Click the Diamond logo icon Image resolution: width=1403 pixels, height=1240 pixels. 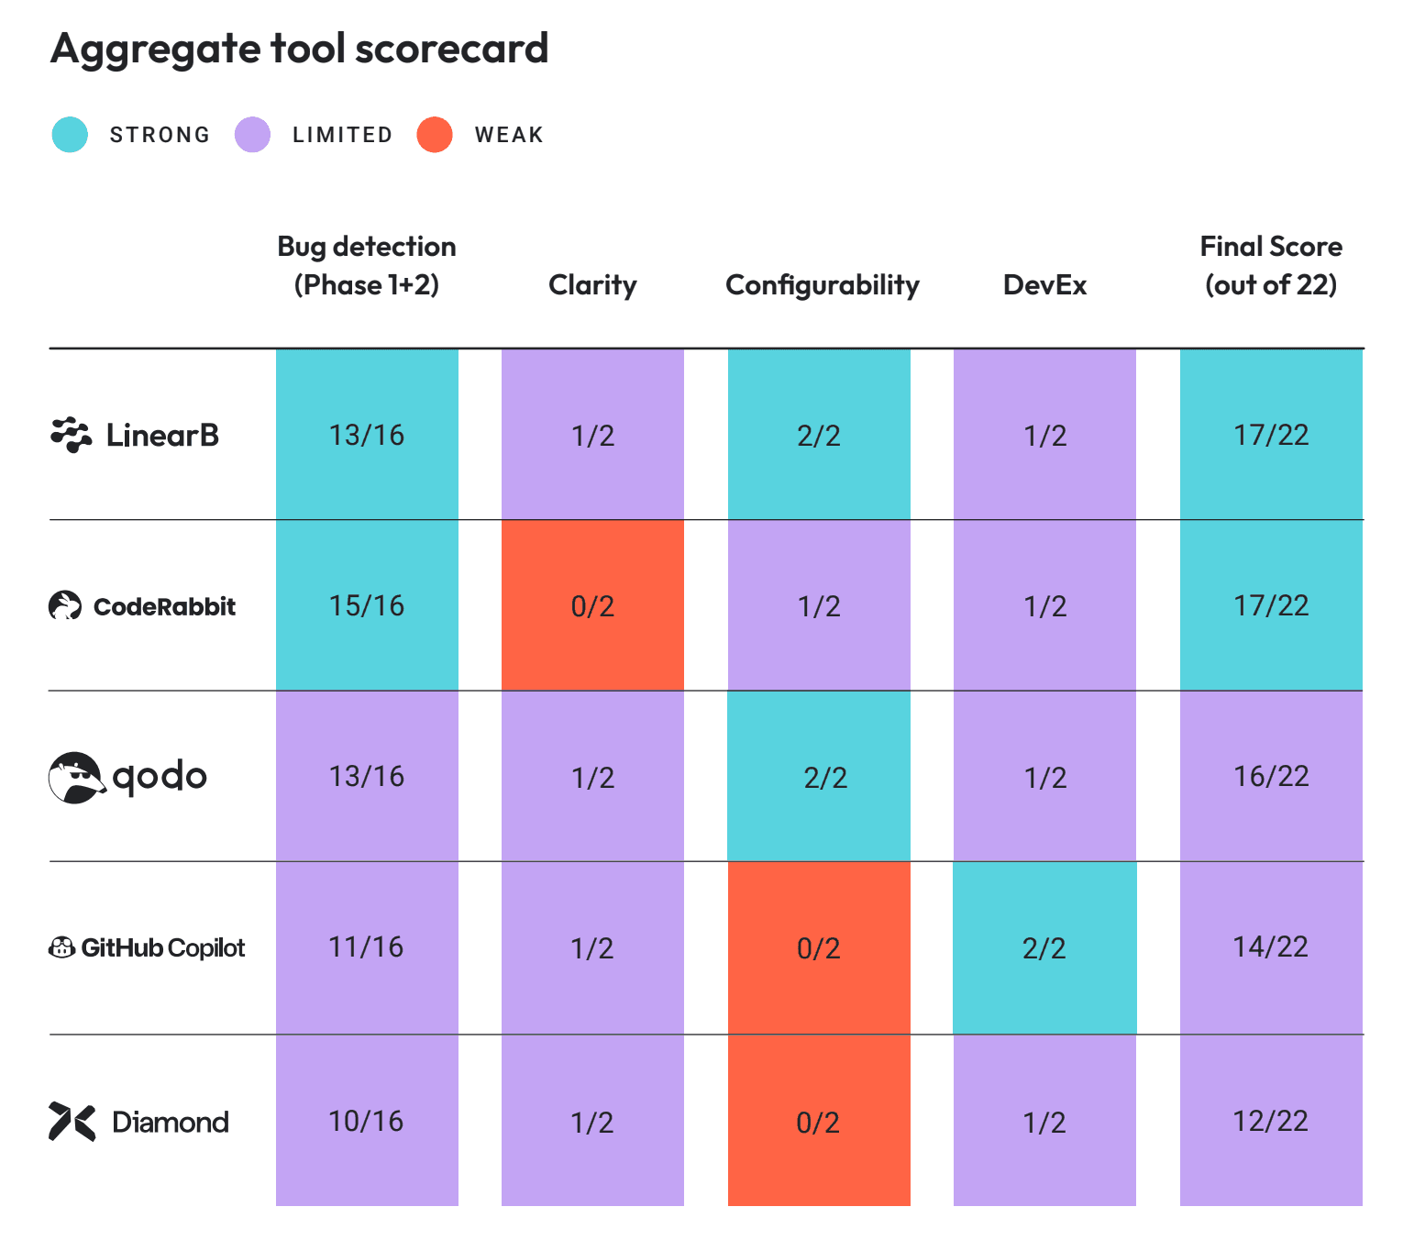72,1122
